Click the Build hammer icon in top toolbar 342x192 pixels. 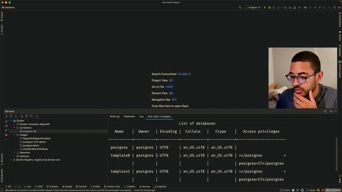click(240, 7)
